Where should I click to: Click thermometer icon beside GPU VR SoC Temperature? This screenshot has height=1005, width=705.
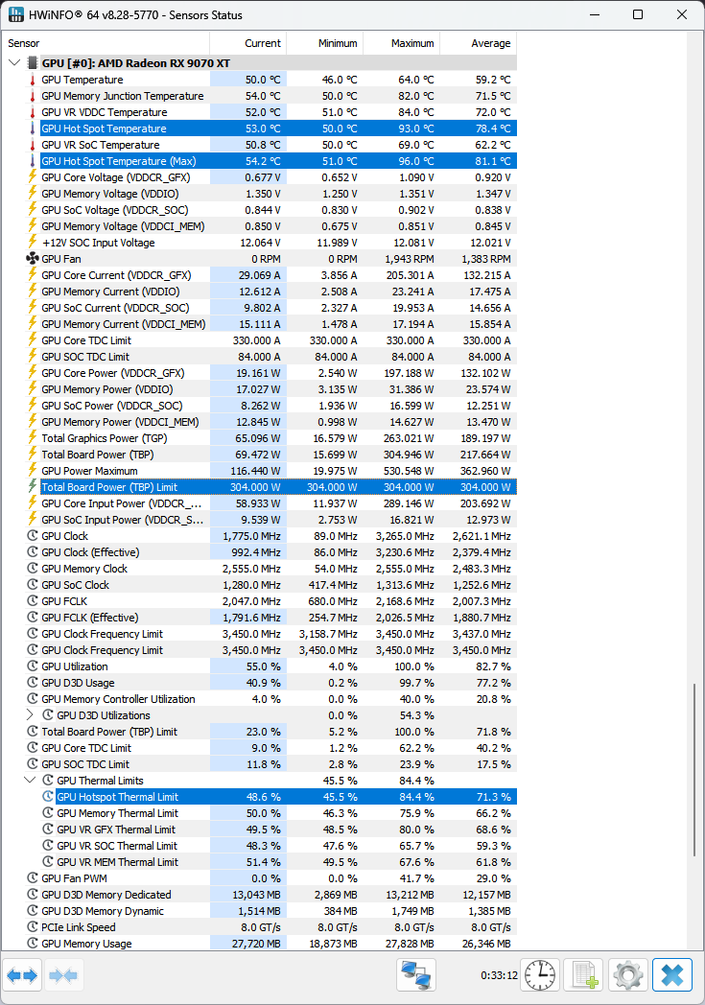click(32, 145)
